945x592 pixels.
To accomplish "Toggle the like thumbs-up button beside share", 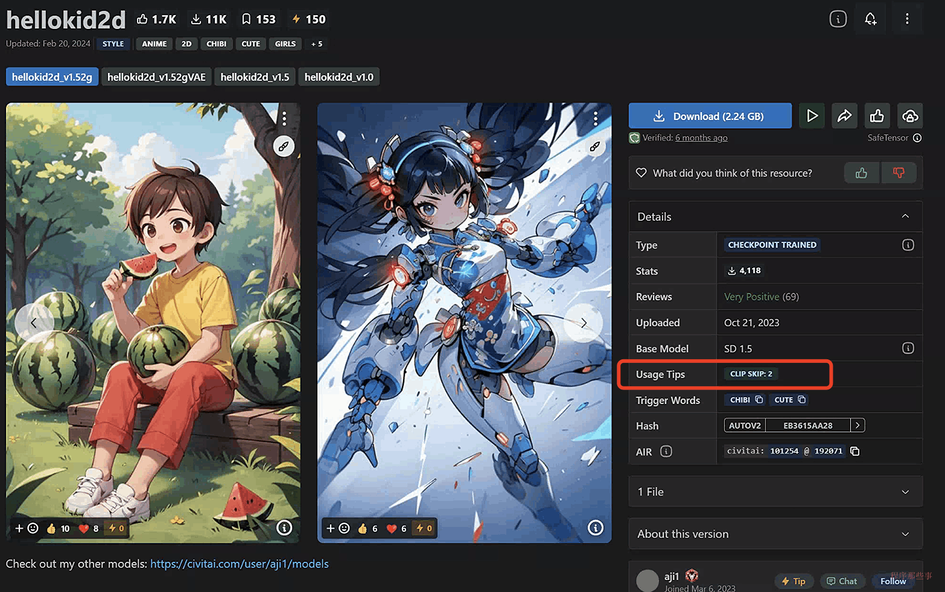I will [x=877, y=116].
